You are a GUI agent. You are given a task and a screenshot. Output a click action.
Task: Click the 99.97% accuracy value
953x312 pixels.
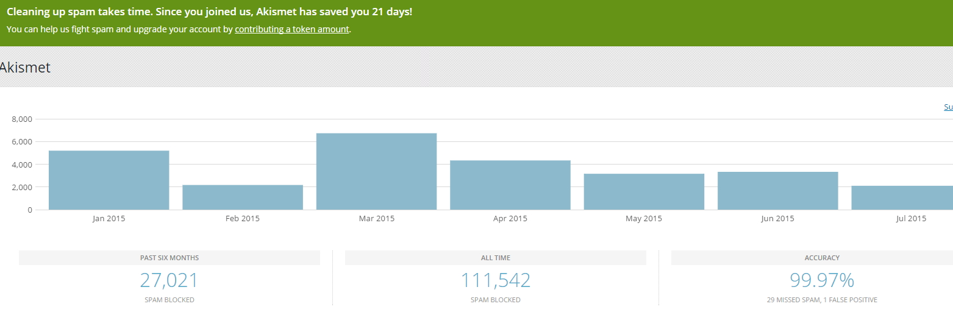coord(821,280)
